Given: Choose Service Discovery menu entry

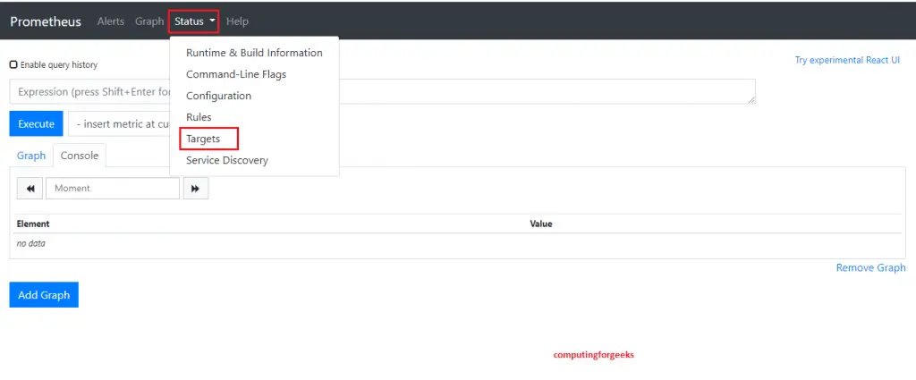Looking at the screenshot, I should click(x=226, y=160).
